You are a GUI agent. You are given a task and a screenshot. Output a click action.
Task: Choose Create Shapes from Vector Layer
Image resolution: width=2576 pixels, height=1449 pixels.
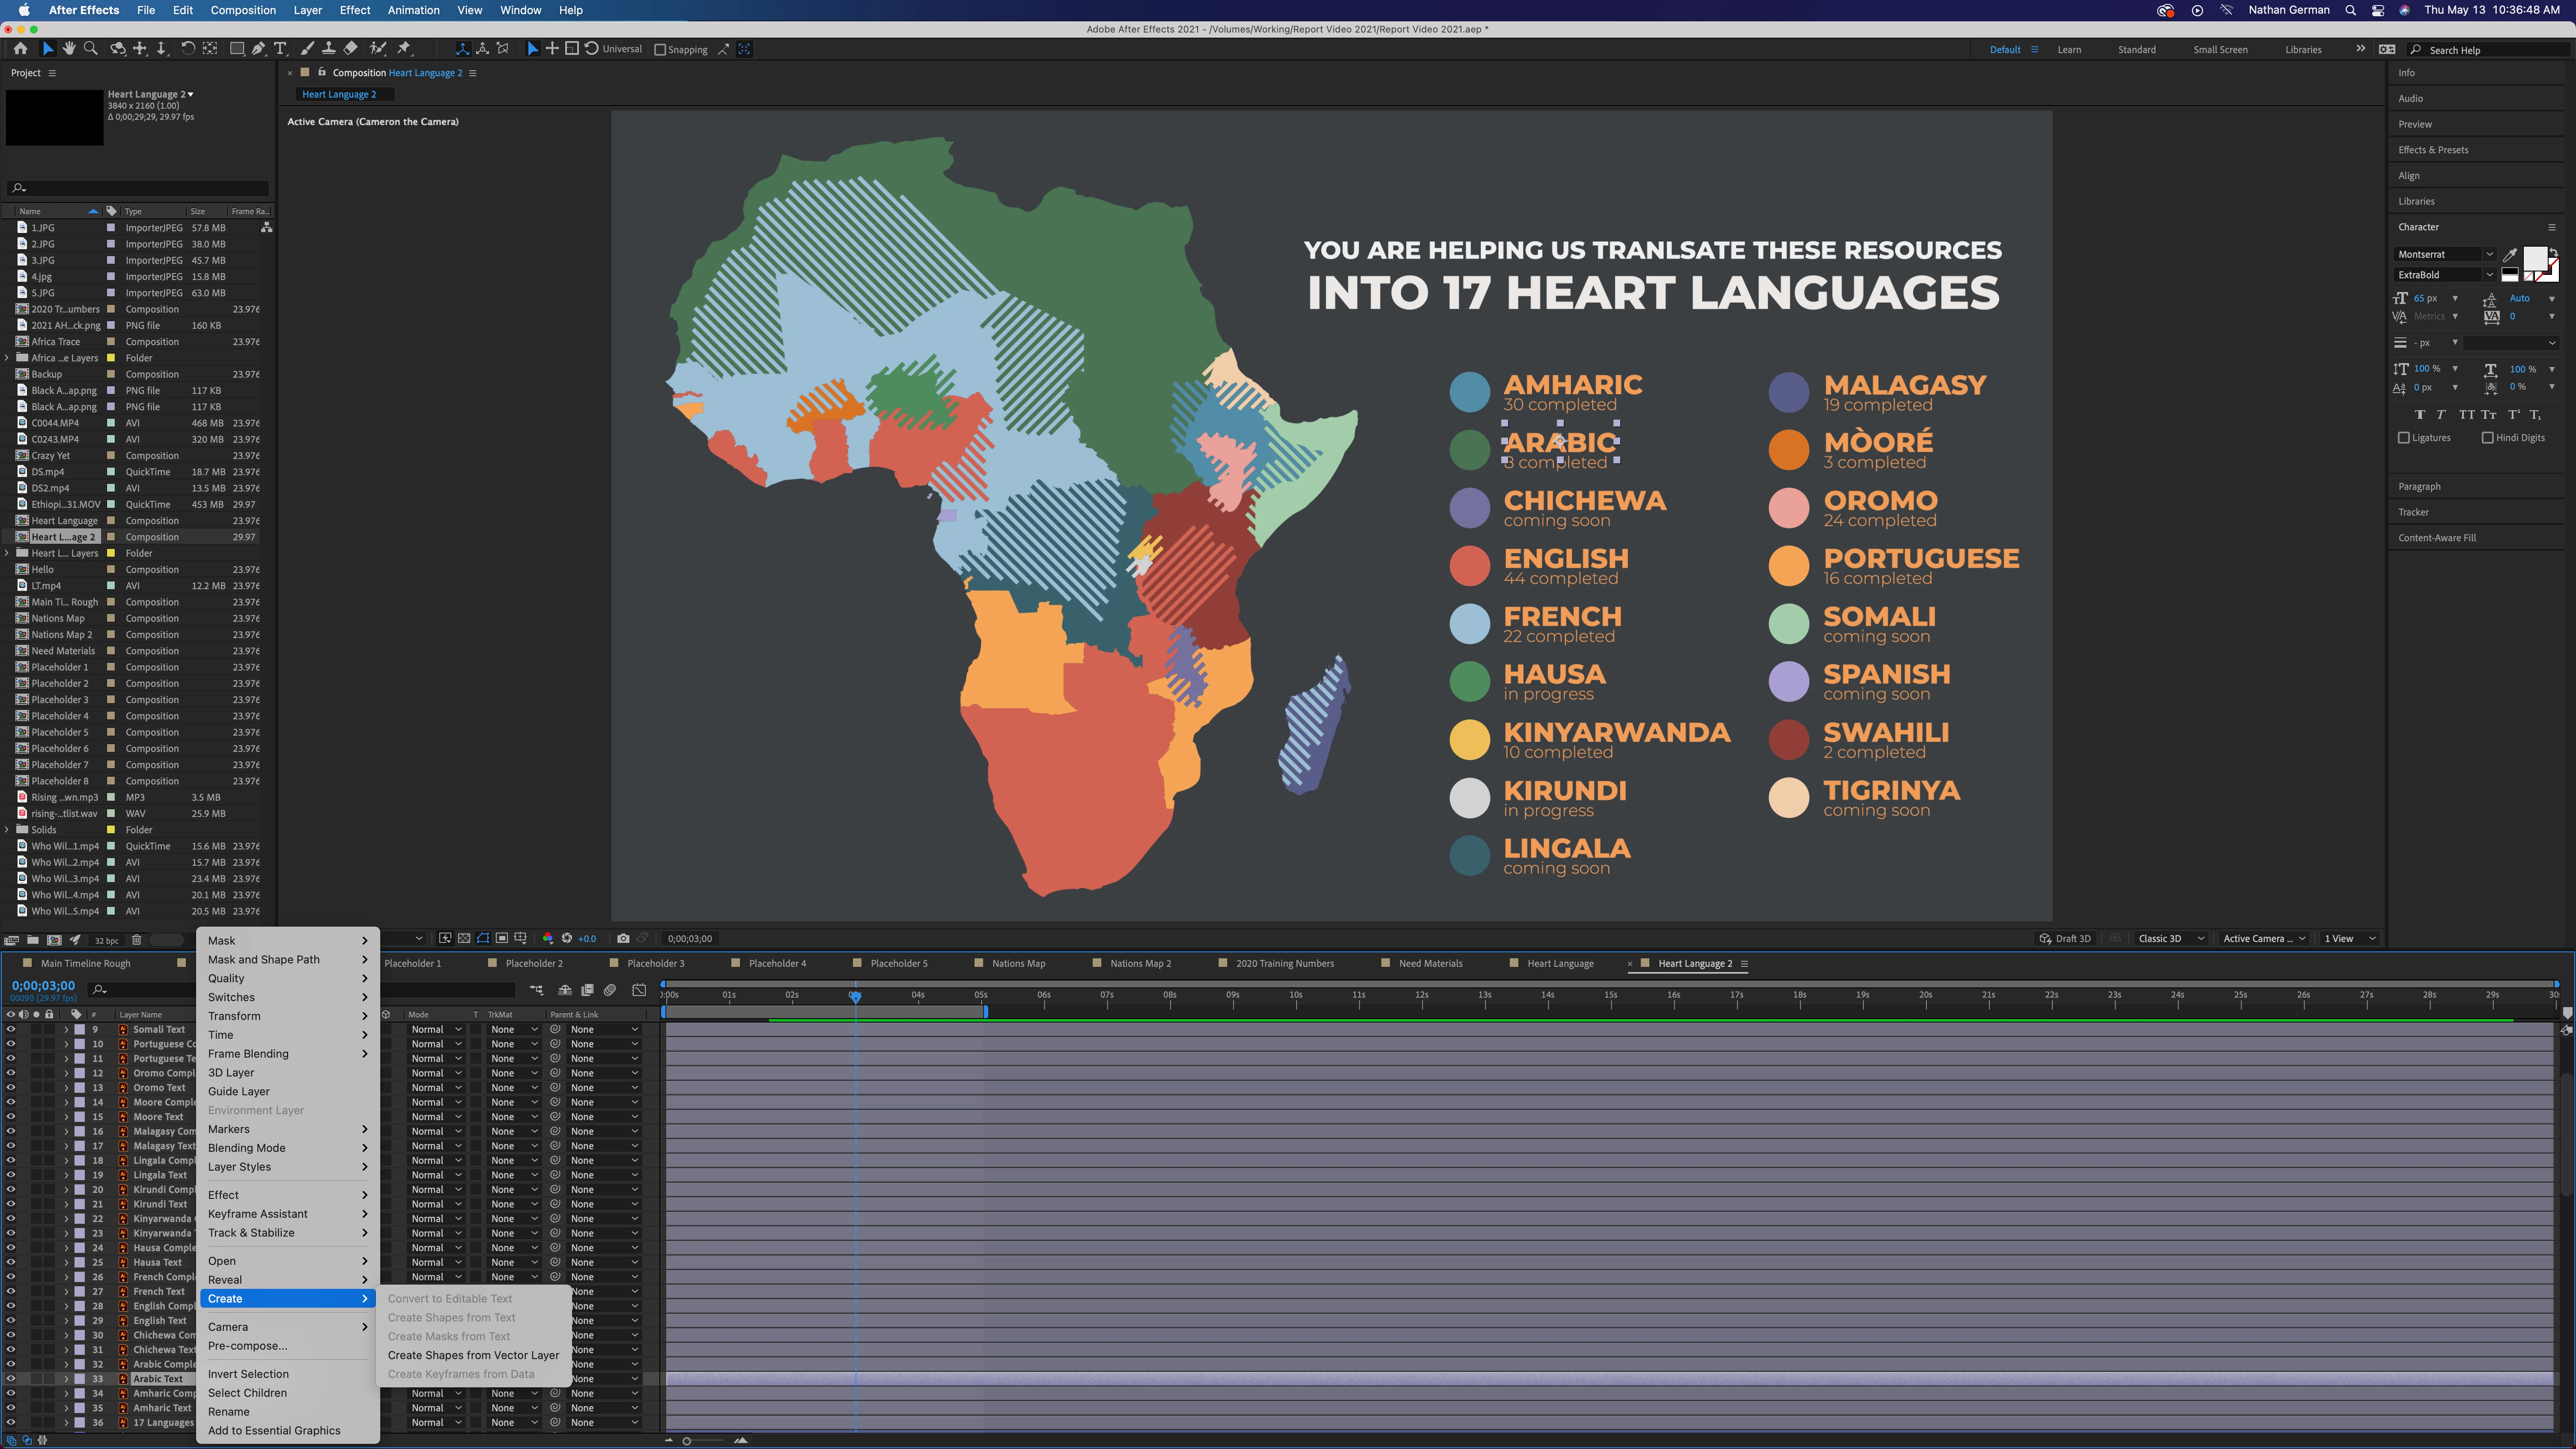tap(473, 1355)
